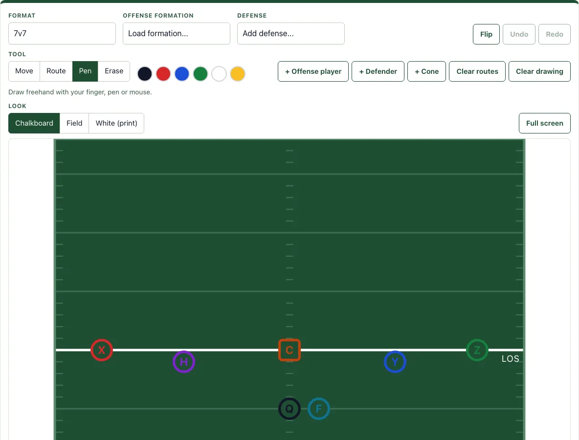579x440 pixels.
Task: Activate the Pen tool
Action: [x=85, y=71]
